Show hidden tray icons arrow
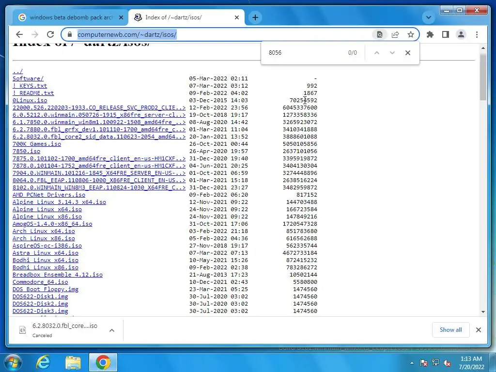The height and width of the screenshot is (372, 496). pos(412,363)
